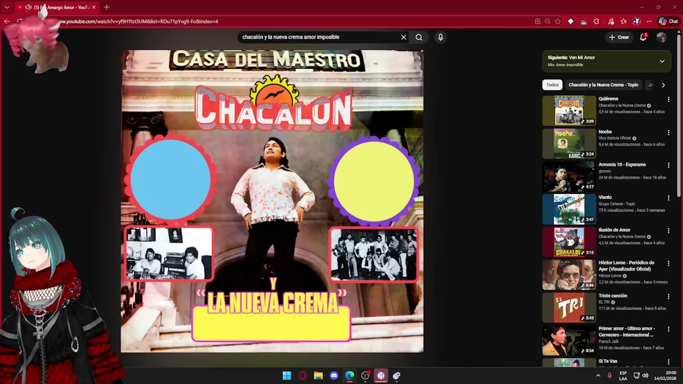The width and height of the screenshot is (683, 384).
Task: Open ESP LAA language switcher
Action: [623, 375]
